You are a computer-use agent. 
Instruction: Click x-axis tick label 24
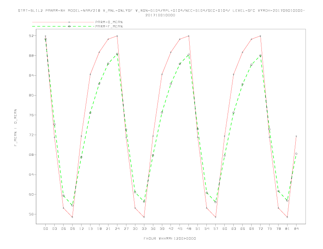click(x=117, y=229)
